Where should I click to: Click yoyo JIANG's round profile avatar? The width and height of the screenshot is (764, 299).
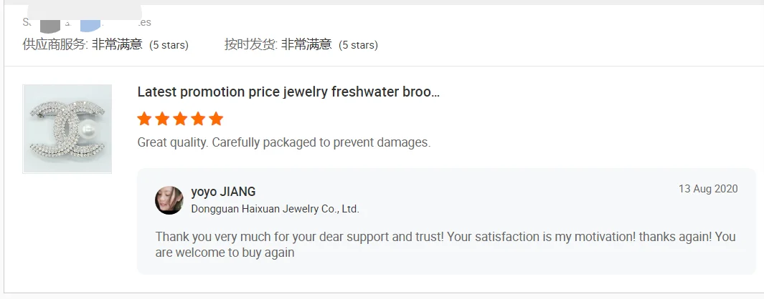(x=169, y=200)
